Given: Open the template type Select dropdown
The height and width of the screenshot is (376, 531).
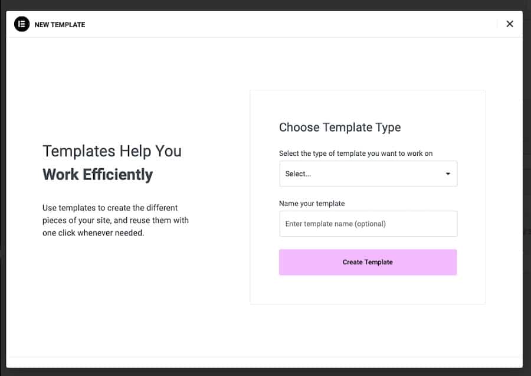Looking at the screenshot, I should (368, 174).
